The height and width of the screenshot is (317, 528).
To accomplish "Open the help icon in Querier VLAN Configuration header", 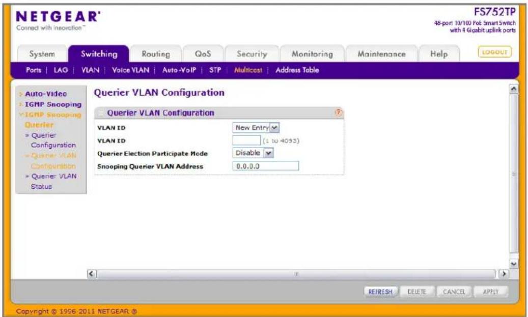I will [339, 112].
